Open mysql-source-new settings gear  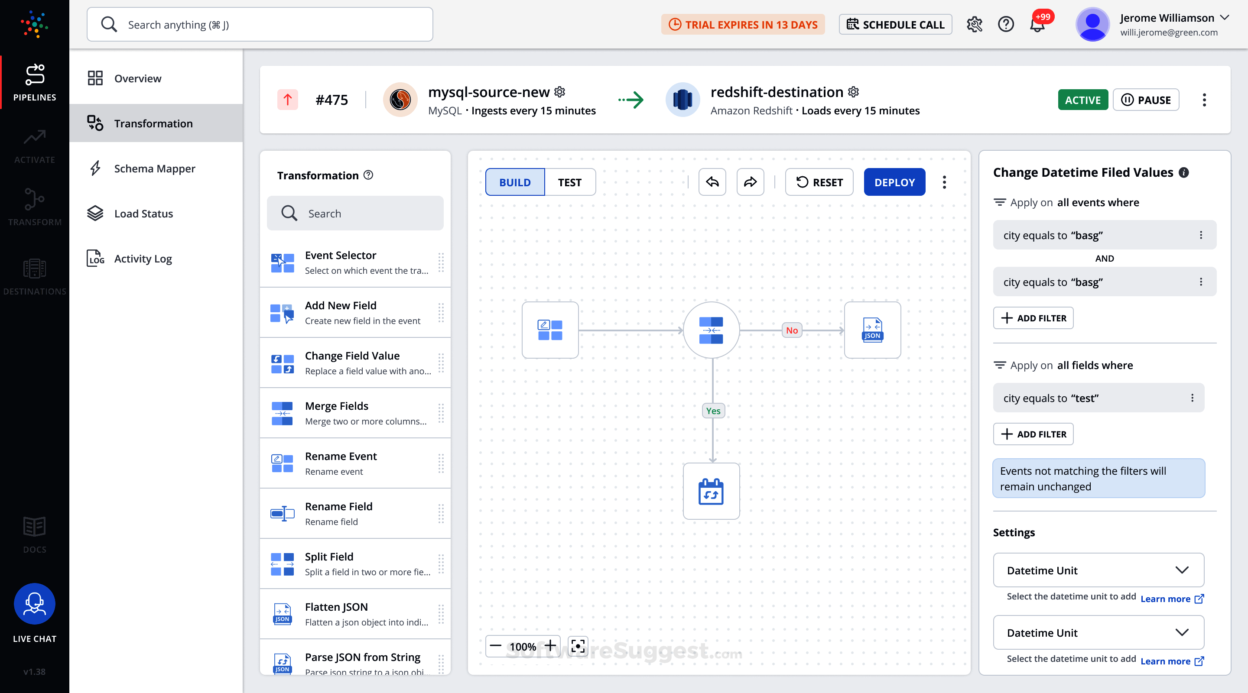pos(560,92)
